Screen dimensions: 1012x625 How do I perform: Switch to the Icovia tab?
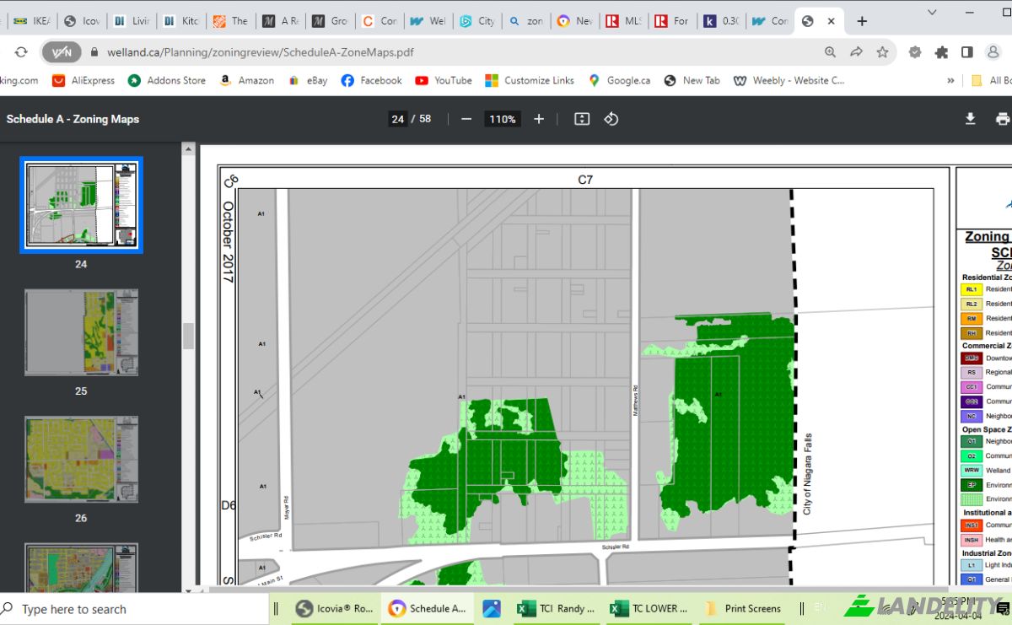point(81,21)
